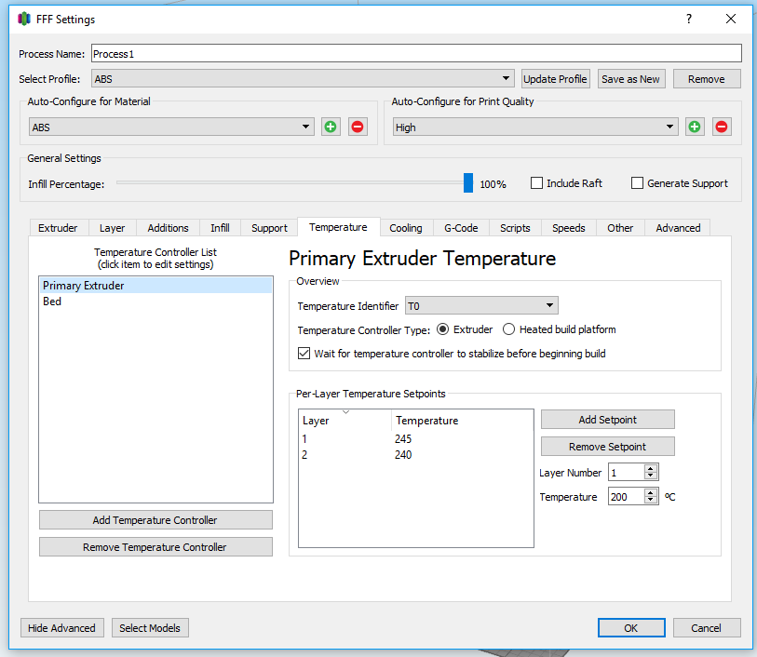Switch to the G-Code tab
757x657 pixels.
(461, 228)
